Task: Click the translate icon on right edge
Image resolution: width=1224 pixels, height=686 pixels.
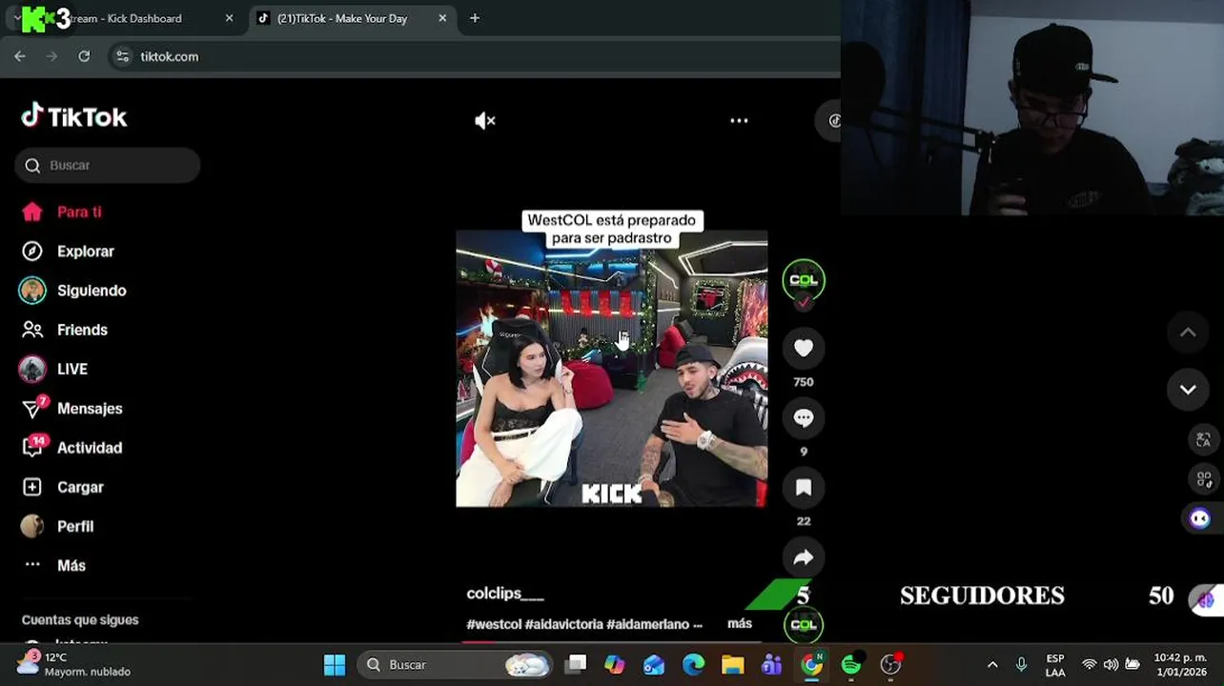Action: tap(1203, 439)
